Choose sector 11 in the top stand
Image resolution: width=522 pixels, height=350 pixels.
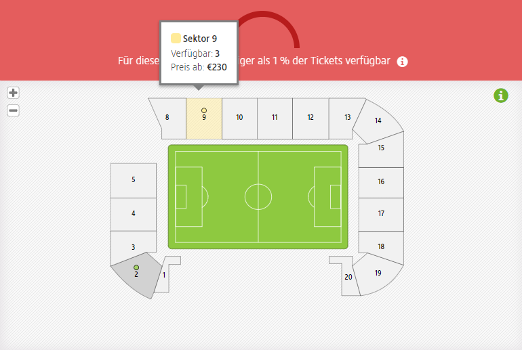tap(275, 118)
